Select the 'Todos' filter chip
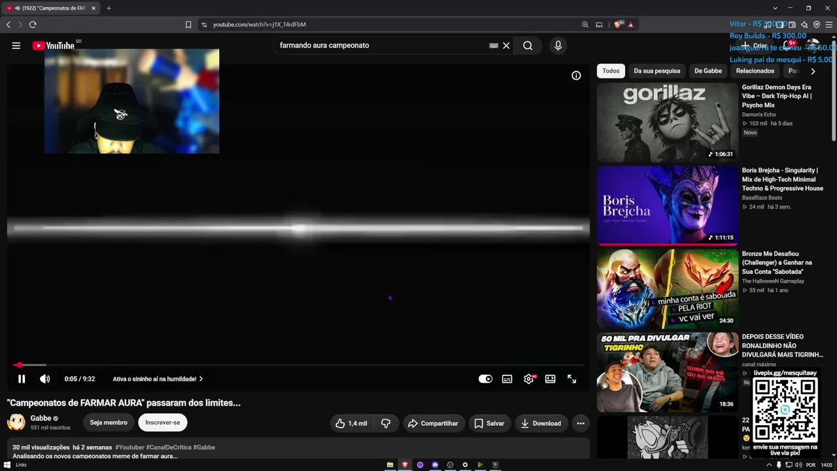 [x=611, y=71]
